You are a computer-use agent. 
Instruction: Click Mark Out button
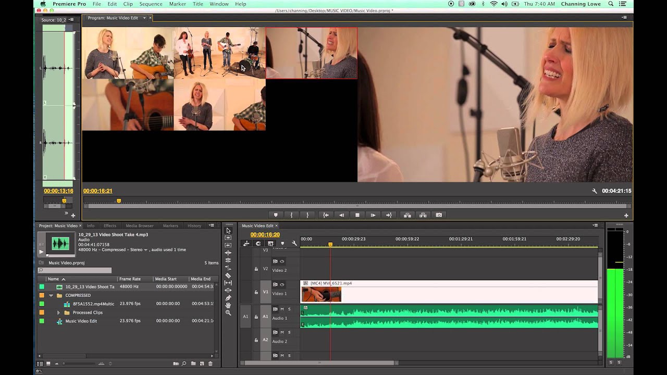pyautogui.click(x=307, y=215)
